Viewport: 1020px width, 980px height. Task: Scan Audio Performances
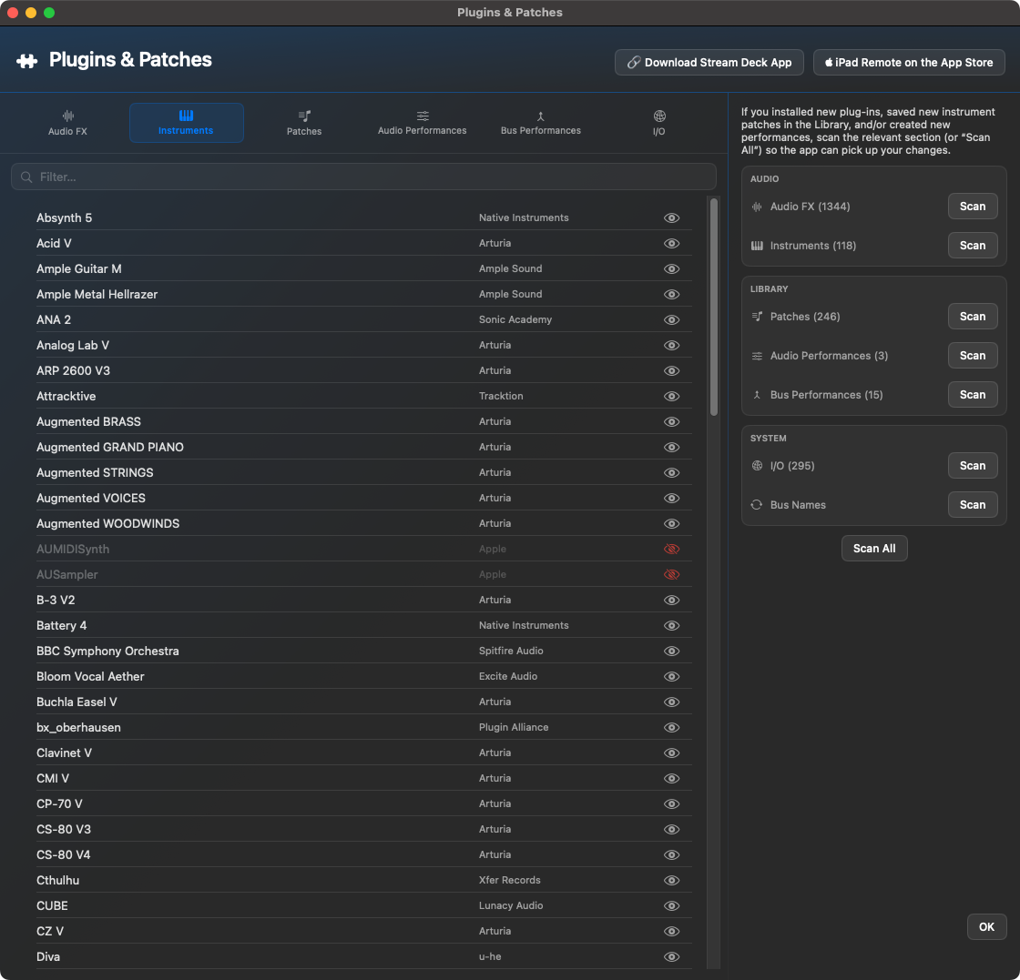tap(973, 356)
